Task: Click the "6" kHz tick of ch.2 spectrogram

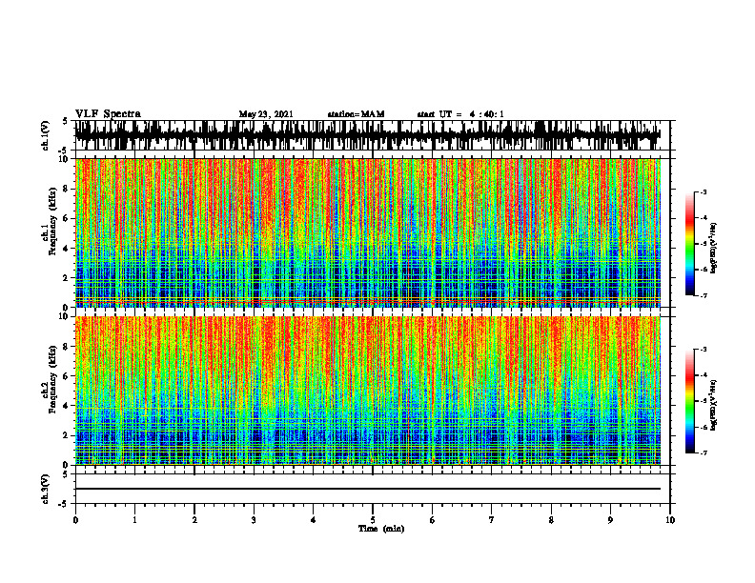Action: 67,376
